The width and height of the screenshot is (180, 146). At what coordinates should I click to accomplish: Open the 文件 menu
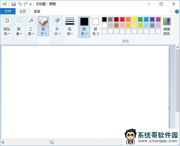click(x=8, y=11)
